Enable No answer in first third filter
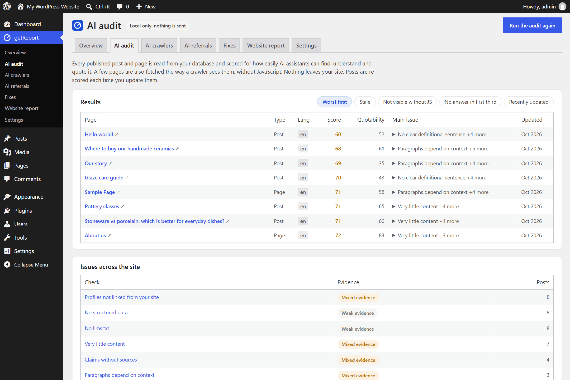 (x=470, y=102)
